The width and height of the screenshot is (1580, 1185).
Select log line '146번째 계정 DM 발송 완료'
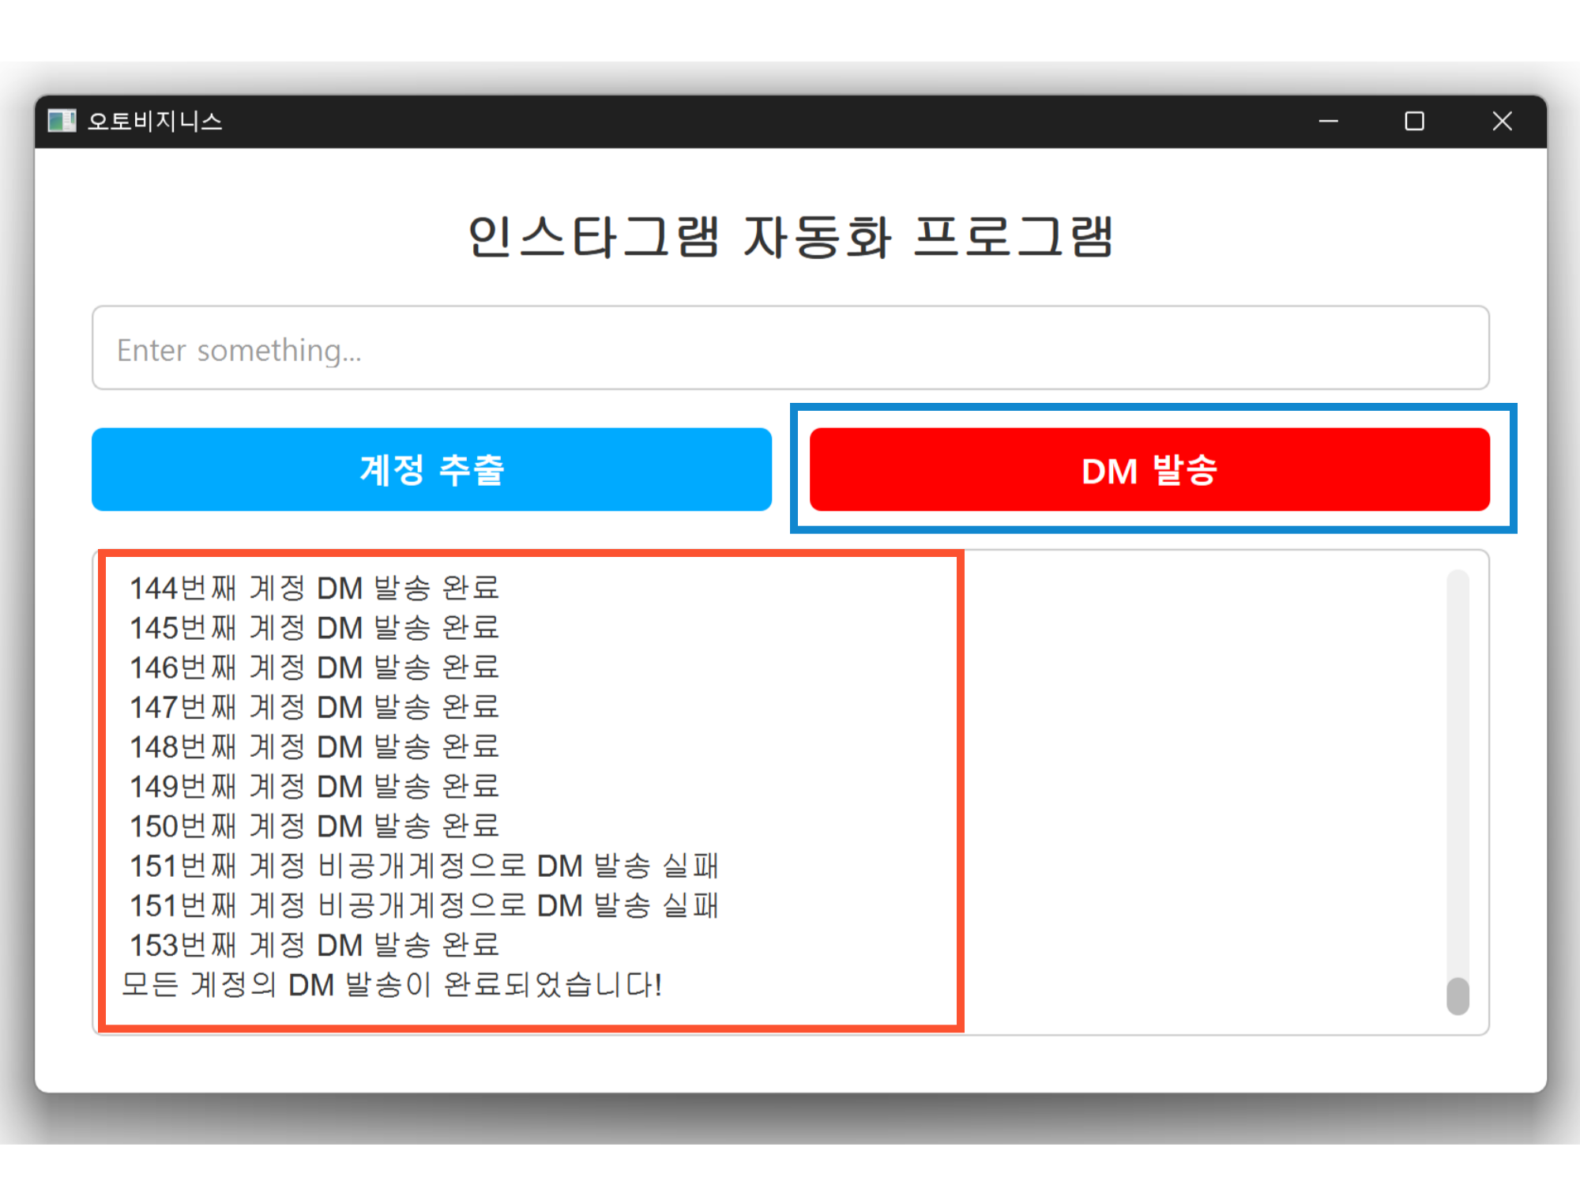314,668
